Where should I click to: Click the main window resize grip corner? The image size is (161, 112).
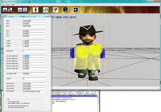click(159, 88)
